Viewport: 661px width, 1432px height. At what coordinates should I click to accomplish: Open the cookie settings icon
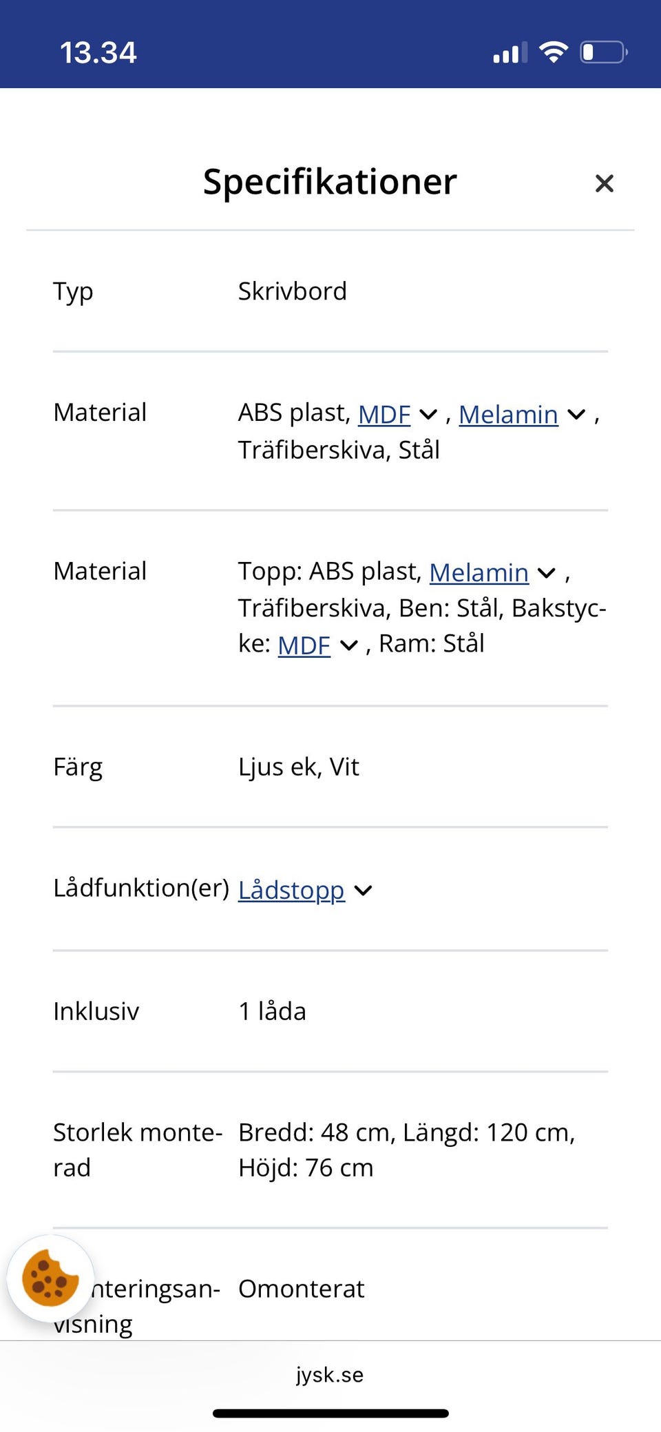pos(50,1278)
